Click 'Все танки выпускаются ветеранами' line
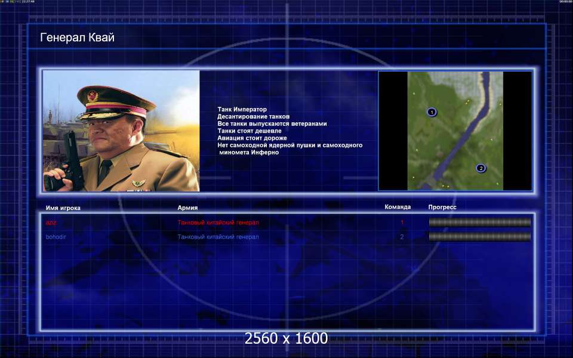The width and height of the screenshot is (573, 358). 272,124
